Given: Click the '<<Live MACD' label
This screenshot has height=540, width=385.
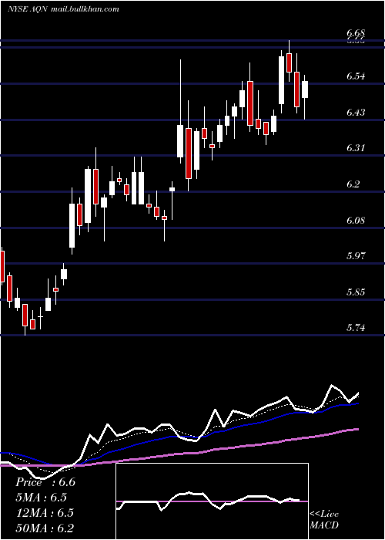Looking at the screenshot, I should pyautogui.click(x=324, y=520).
